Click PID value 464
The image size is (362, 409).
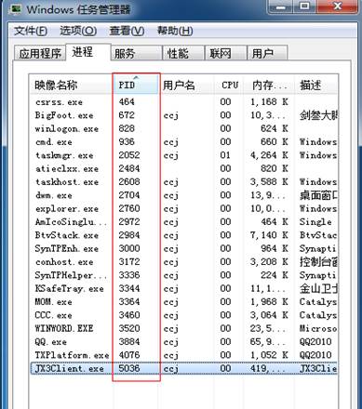pos(127,102)
